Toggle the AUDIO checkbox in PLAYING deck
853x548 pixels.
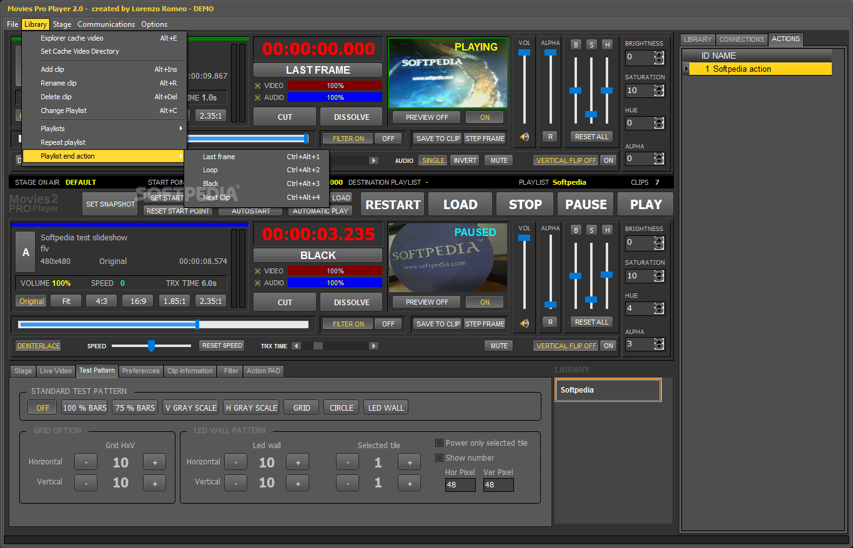(x=258, y=97)
